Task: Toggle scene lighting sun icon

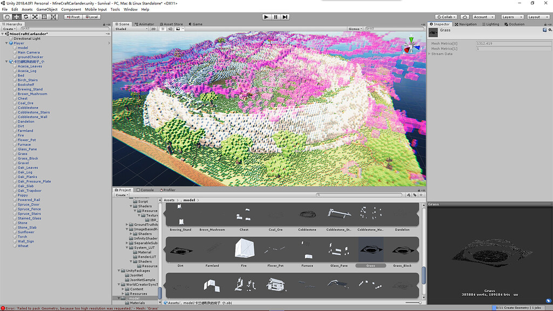Action: (x=163, y=29)
